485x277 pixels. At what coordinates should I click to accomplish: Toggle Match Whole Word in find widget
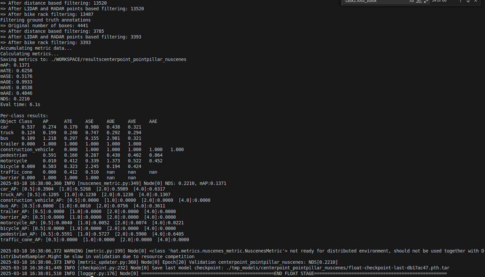419,1
